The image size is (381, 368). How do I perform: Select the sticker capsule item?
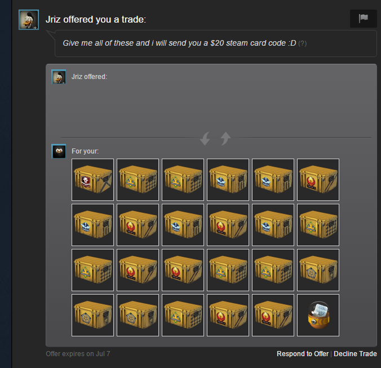tap(318, 315)
